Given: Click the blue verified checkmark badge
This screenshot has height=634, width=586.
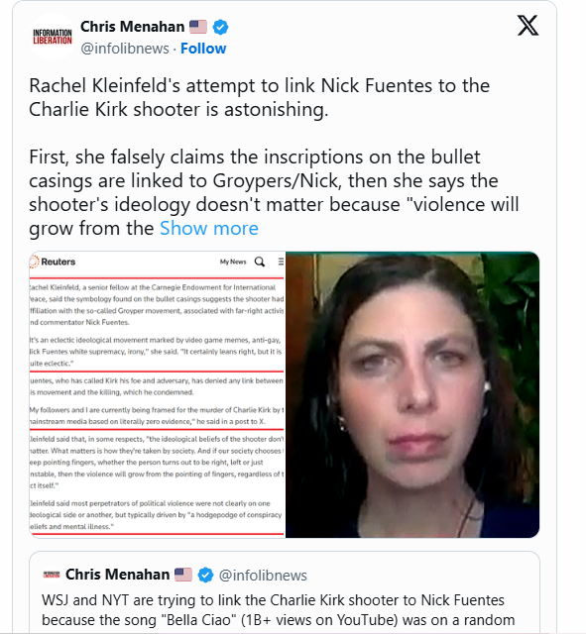Looking at the screenshot, I should point(220,27).
